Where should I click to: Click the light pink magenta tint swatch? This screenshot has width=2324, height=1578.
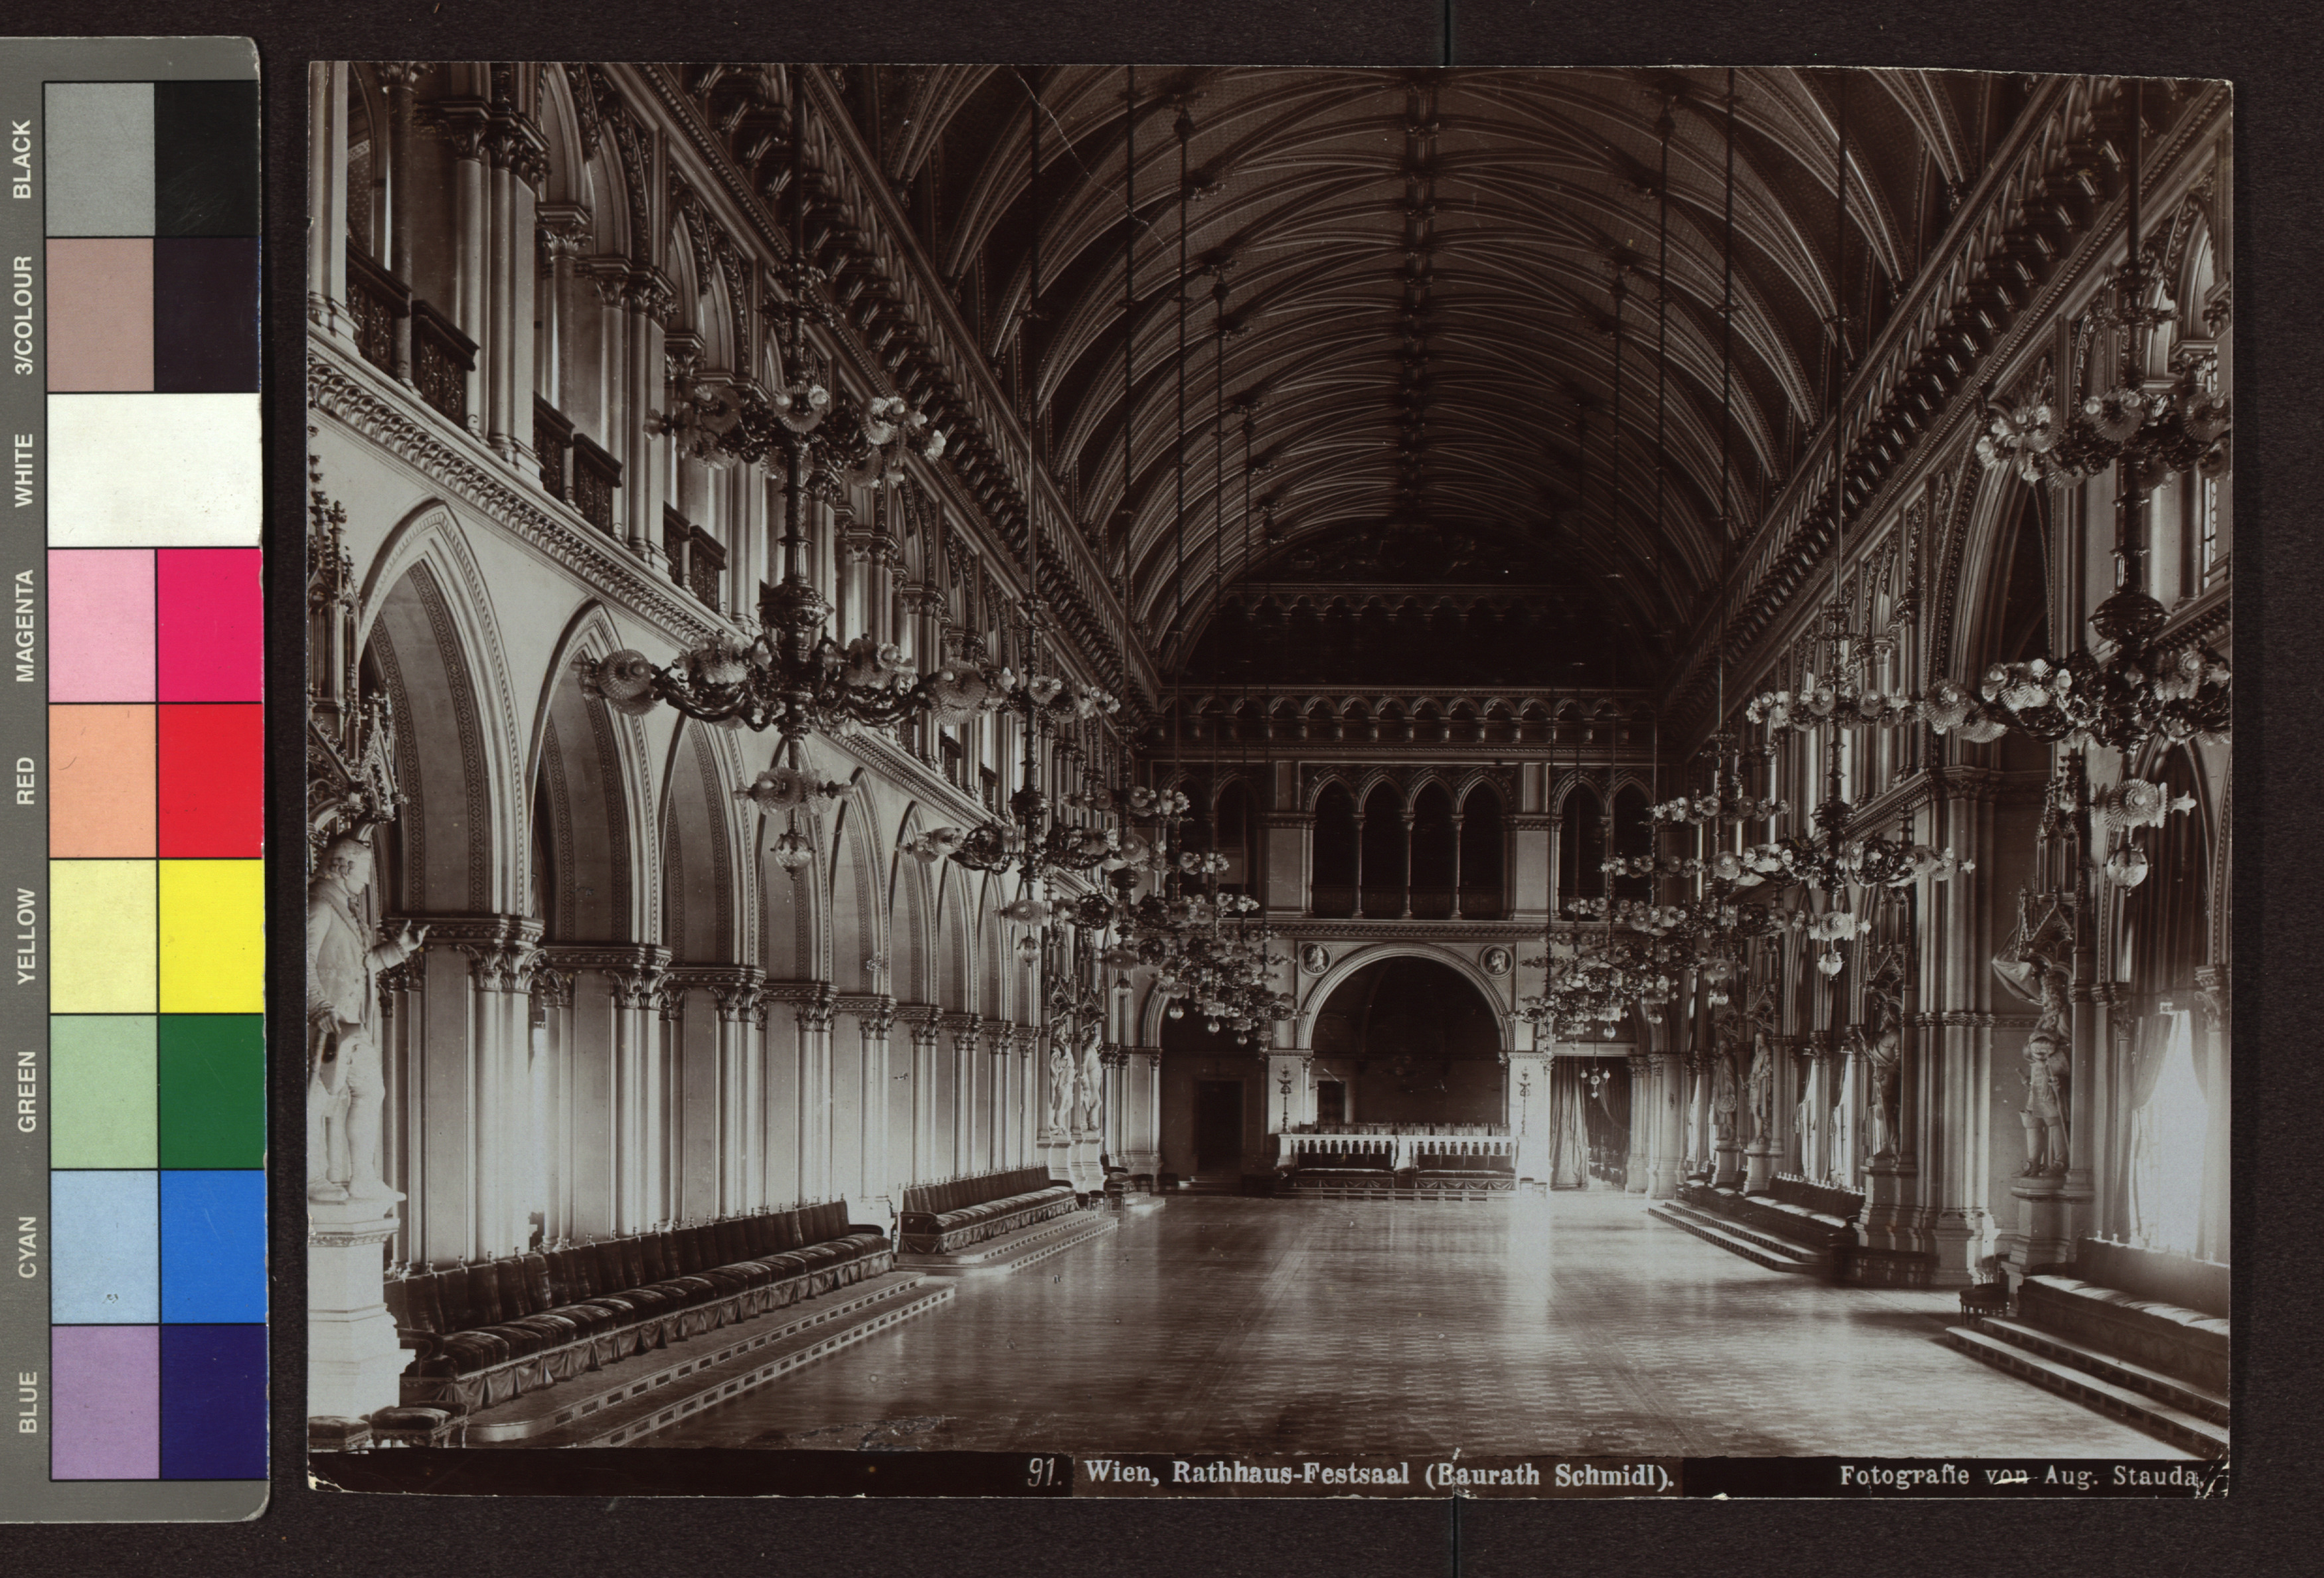point(102,625)
